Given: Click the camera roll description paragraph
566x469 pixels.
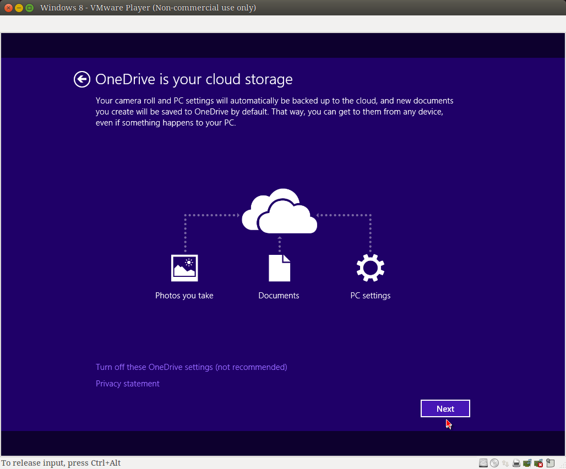Looking at the screenshot, I should click(x=274, y=112).
